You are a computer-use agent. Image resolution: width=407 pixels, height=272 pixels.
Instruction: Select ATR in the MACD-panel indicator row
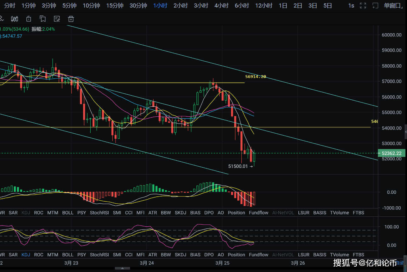[x=153, y=213]
